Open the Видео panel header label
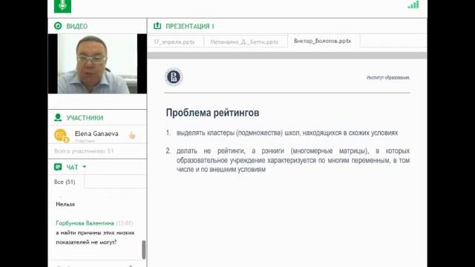 [77, 27]
